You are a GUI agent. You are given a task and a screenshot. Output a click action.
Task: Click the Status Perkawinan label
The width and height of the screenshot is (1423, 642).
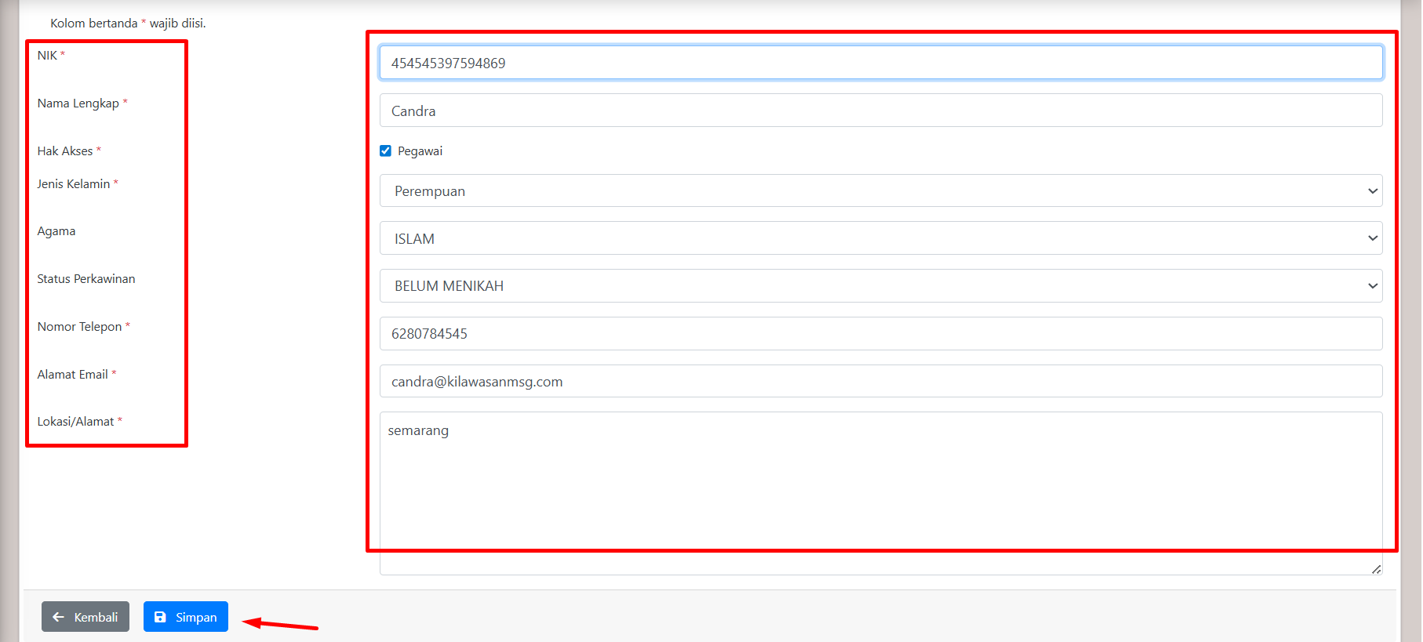tap(86, 279)
